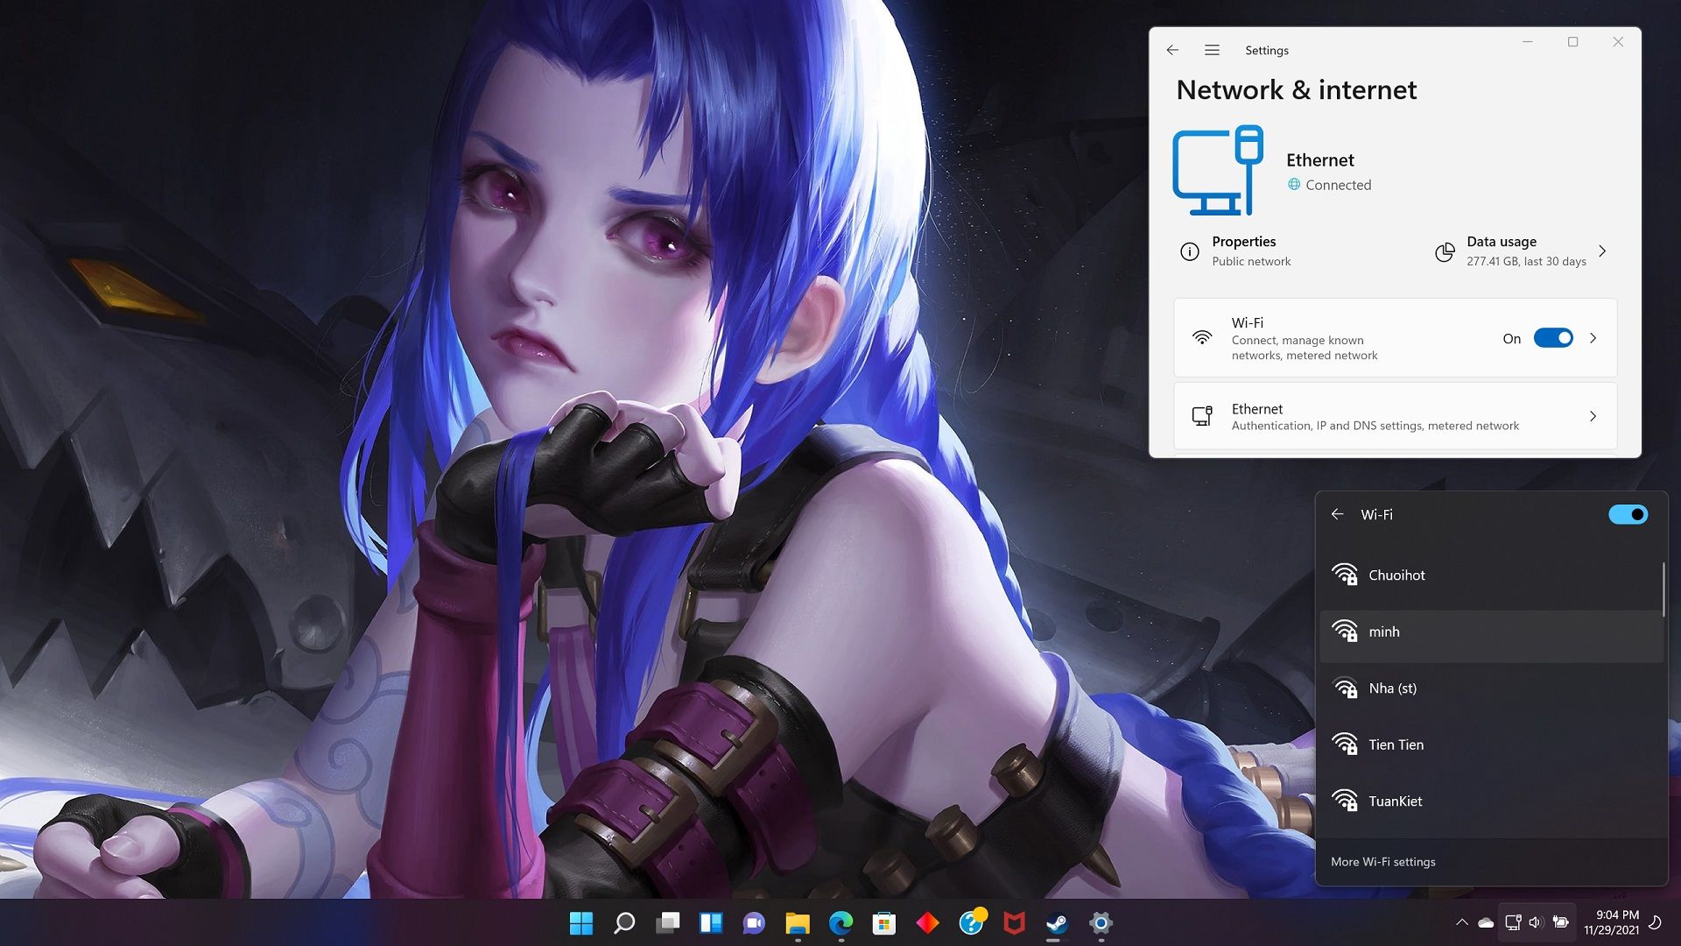The image size is (1681, 946).
Task: Open Microsoft Store from taskbar
Action: click(x=884, y=922)
